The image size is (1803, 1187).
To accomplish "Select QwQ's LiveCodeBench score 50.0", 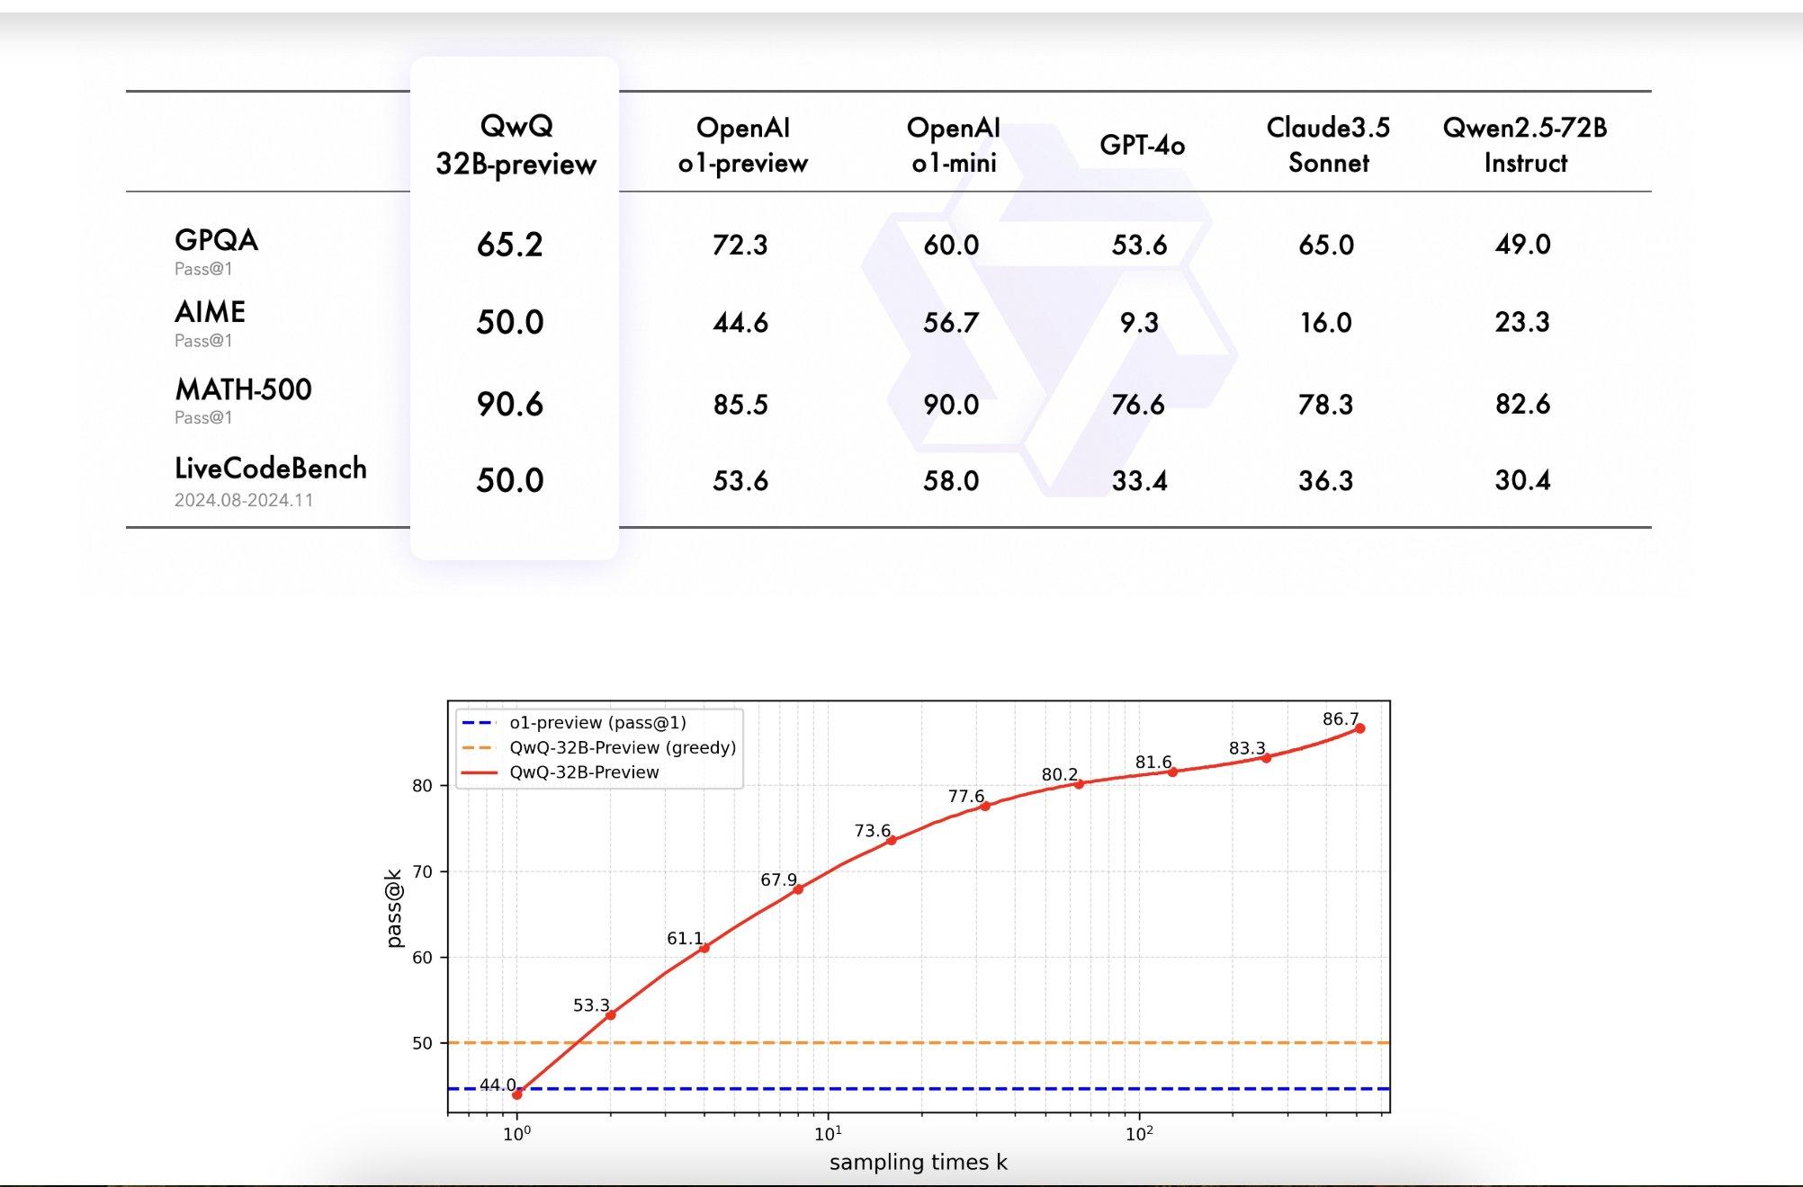I will (510, 480).
